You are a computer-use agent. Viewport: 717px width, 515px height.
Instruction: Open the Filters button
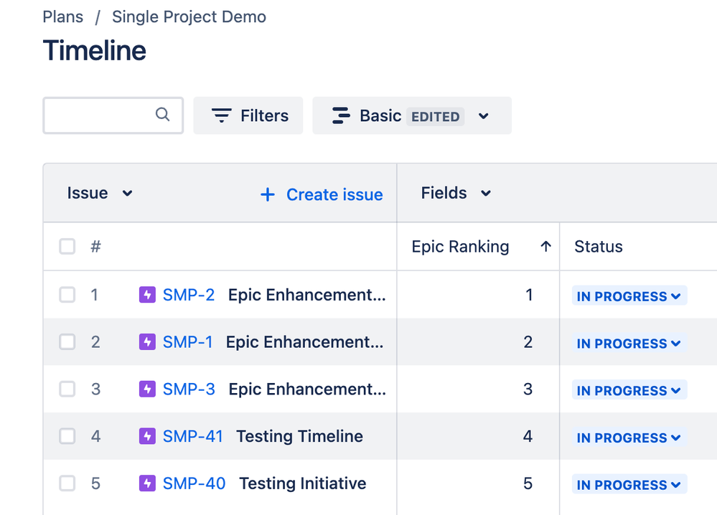point(248,115)
